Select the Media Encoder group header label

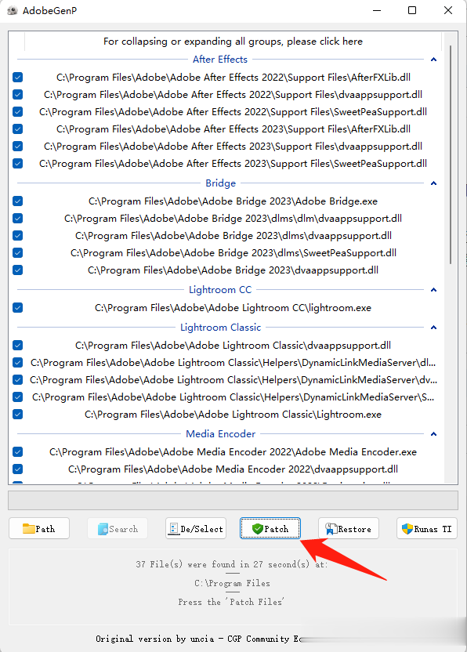(220, 434)
